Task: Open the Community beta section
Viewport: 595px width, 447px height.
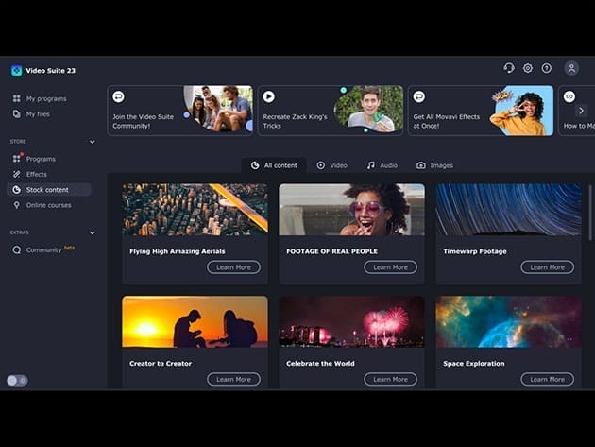Action: point(43,249)
